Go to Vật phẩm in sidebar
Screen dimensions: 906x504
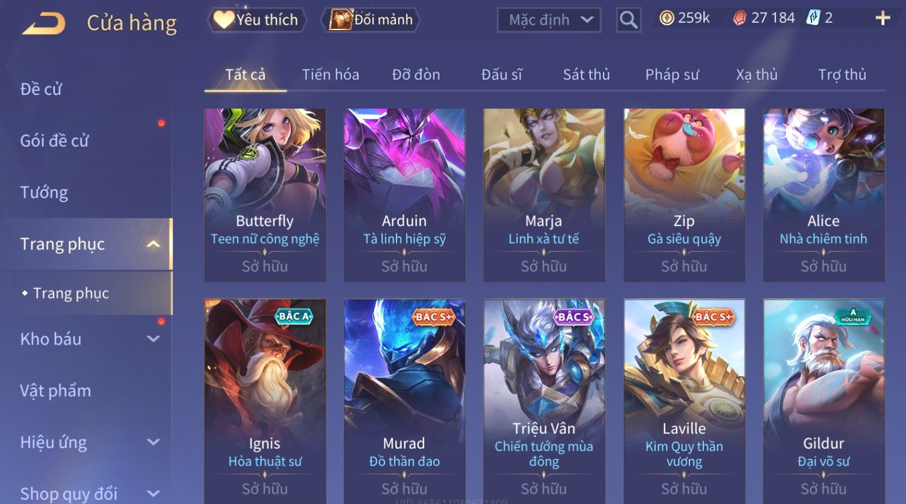(55, 391)
